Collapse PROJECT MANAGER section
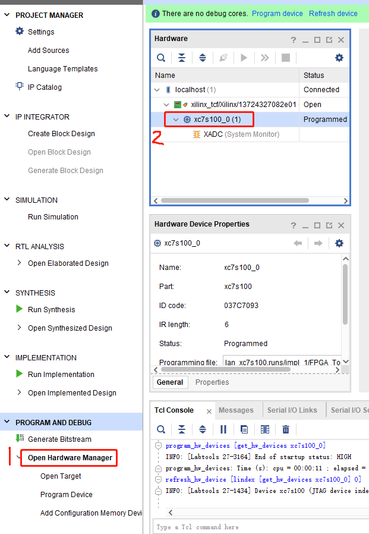This screenshot has height=534, width=369. point(7,15)
